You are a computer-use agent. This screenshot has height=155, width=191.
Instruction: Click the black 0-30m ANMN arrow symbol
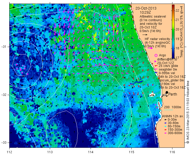pyautogui.click(x=165, y=120)
